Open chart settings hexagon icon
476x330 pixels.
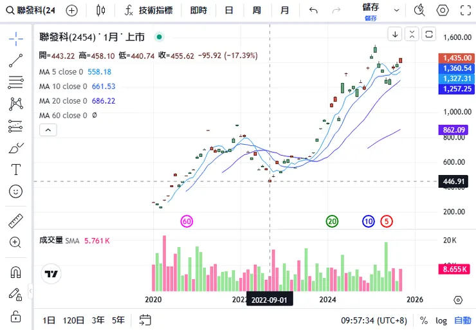tap(443, 11)
